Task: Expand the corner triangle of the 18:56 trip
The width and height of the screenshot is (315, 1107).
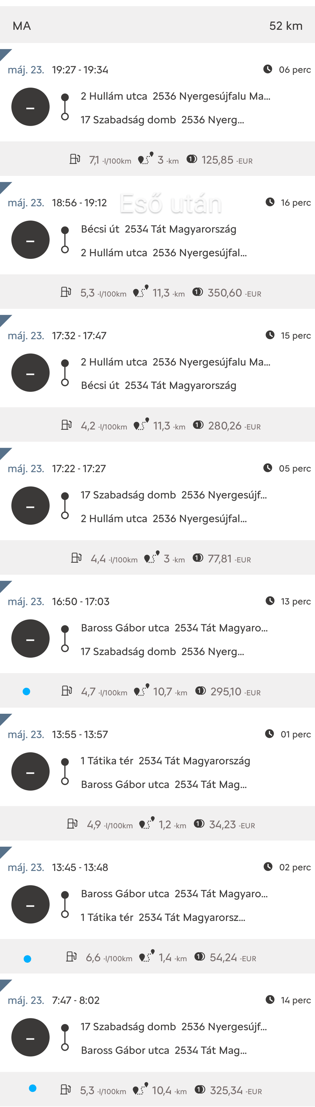Action: [x=5, y=187]
